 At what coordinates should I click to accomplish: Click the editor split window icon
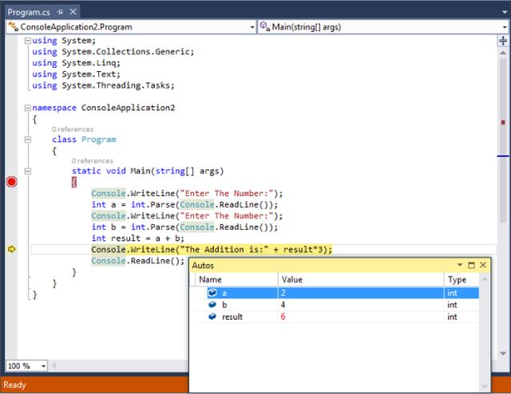(x=503, y=40)
